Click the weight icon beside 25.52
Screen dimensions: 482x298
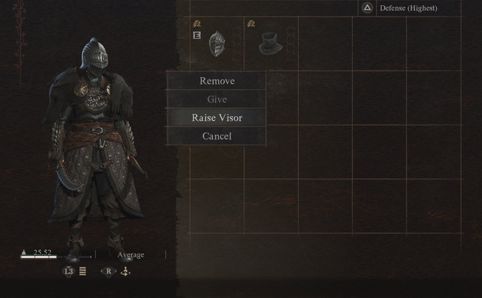[x=24, y=252]
